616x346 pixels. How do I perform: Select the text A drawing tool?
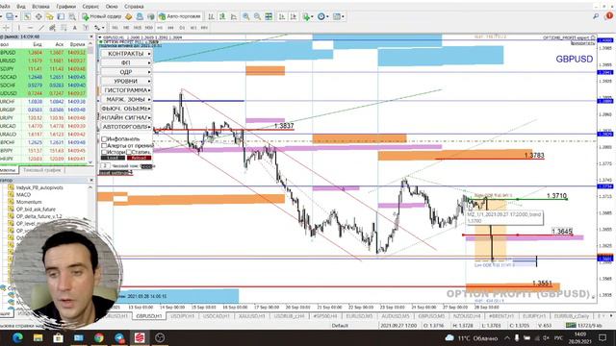75,28
